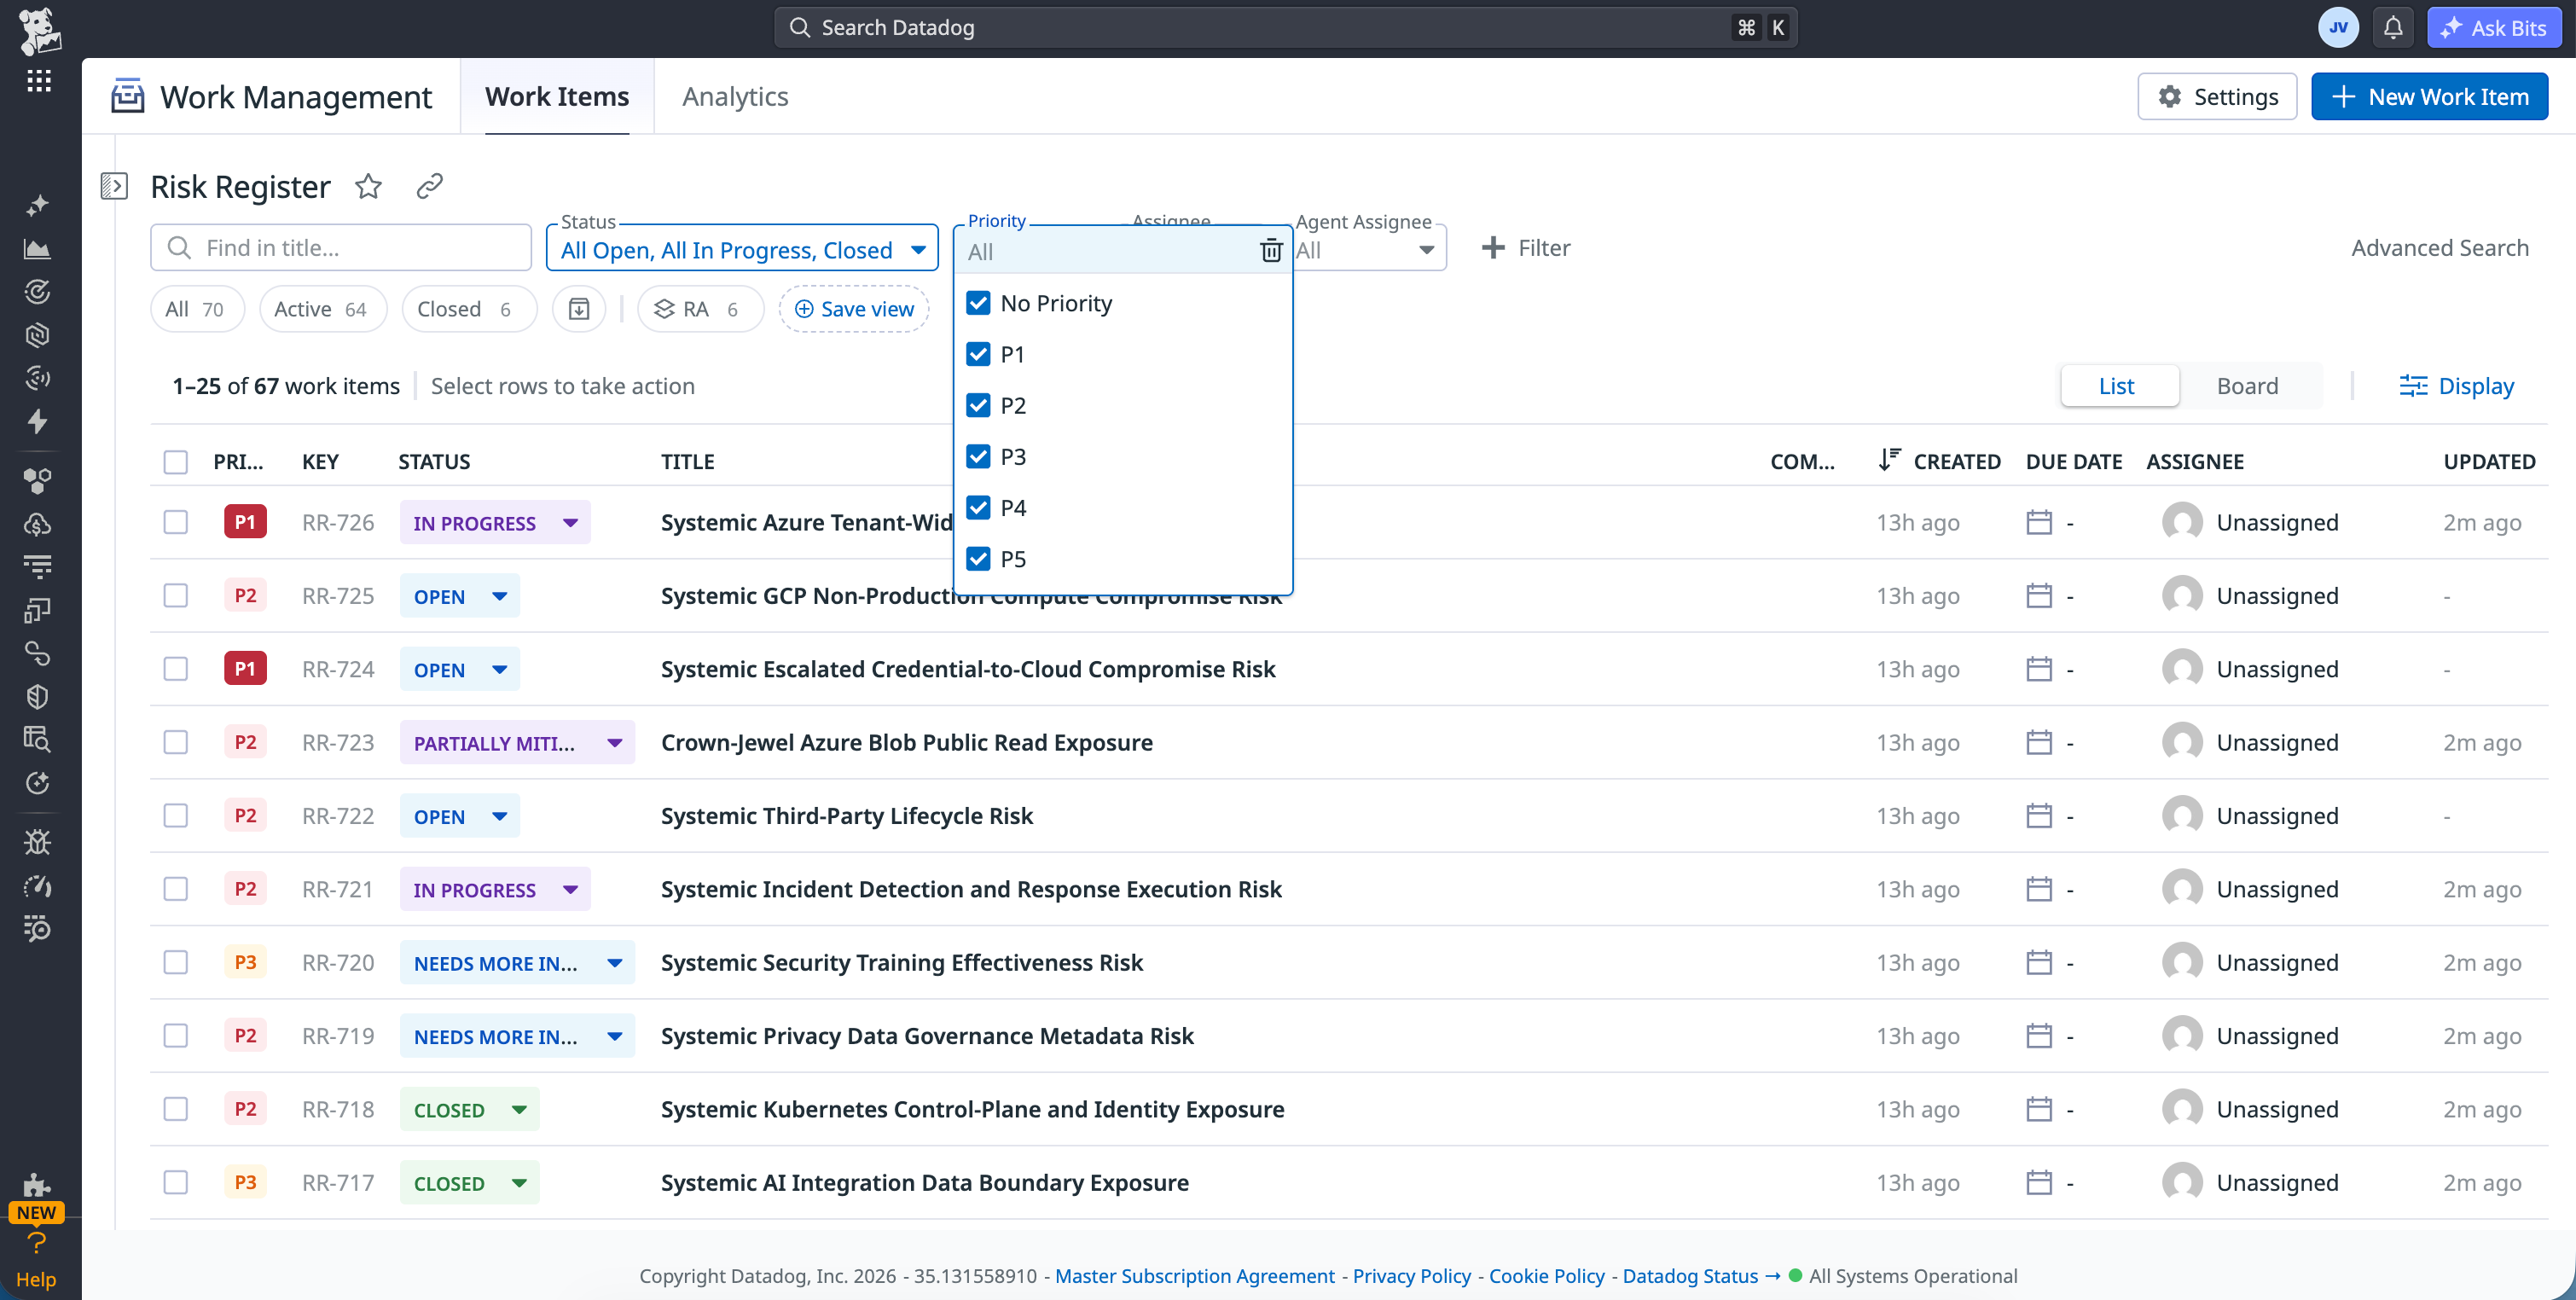2576x1300 pixels.
Task: Open the apps grid icon in sidebar
Action: tap(39, 81)
